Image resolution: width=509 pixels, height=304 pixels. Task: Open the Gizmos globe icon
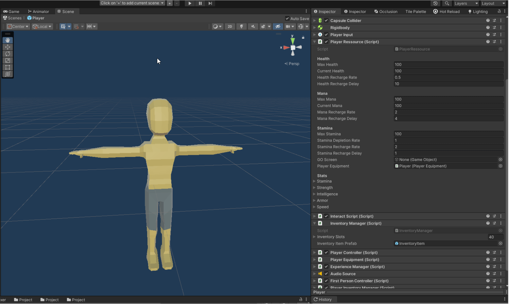(301, 26)
